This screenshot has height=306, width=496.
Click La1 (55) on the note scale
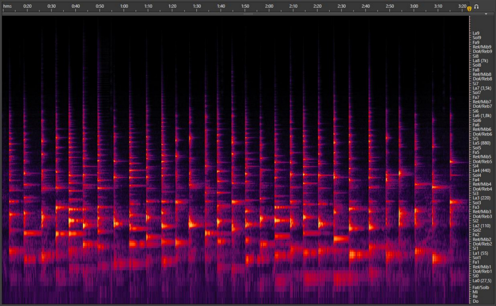[x=480, y=253]
